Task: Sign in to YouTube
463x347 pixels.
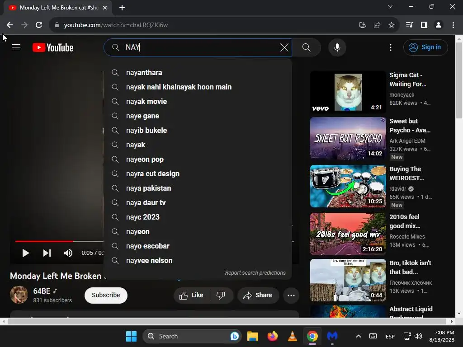Action: (x=425, y=47)
